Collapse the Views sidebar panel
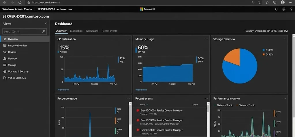The image size is (295, 137). pos(46,24)
